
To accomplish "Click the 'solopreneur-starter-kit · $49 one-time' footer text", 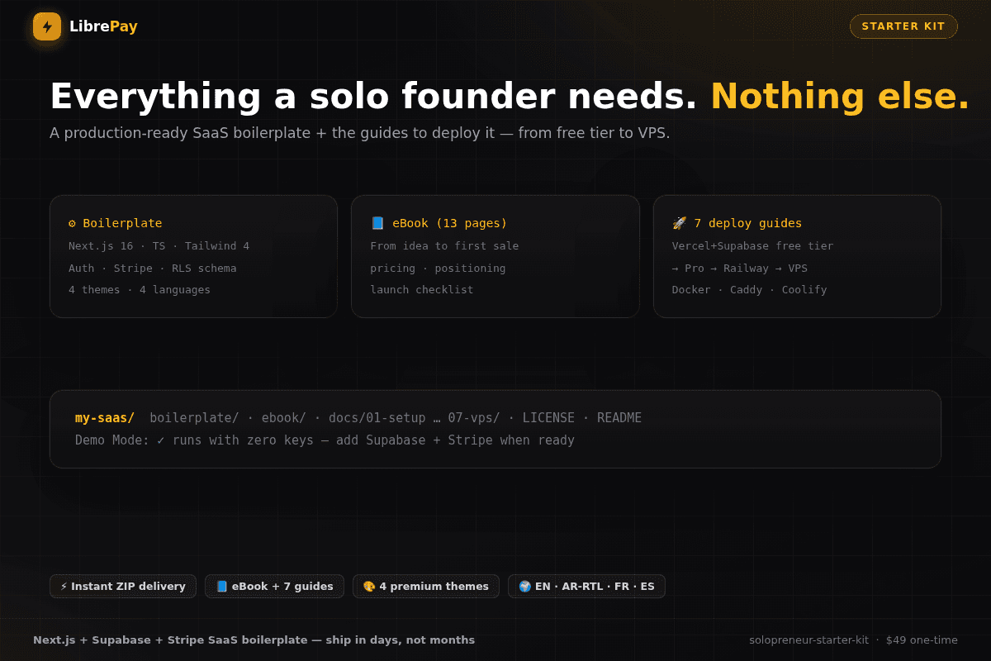I will [x=853, y=640].
